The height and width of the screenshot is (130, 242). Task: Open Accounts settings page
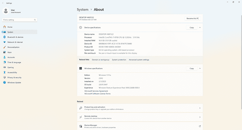point(20,57)
